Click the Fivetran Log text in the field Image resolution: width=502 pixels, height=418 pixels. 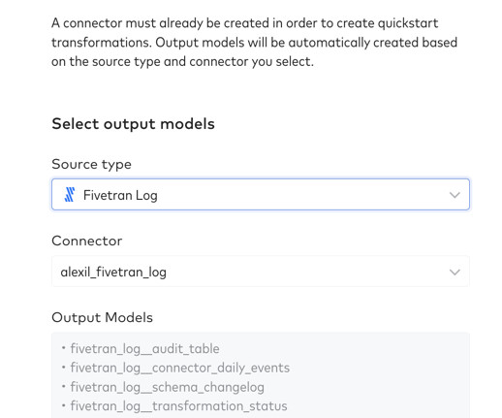click(120, 195)
